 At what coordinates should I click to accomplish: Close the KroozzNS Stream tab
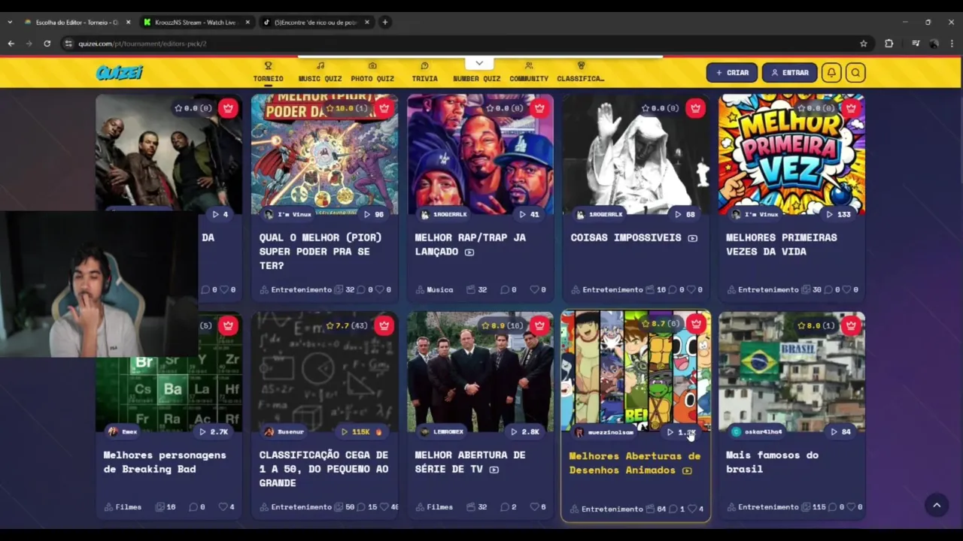tap(247, 23)
